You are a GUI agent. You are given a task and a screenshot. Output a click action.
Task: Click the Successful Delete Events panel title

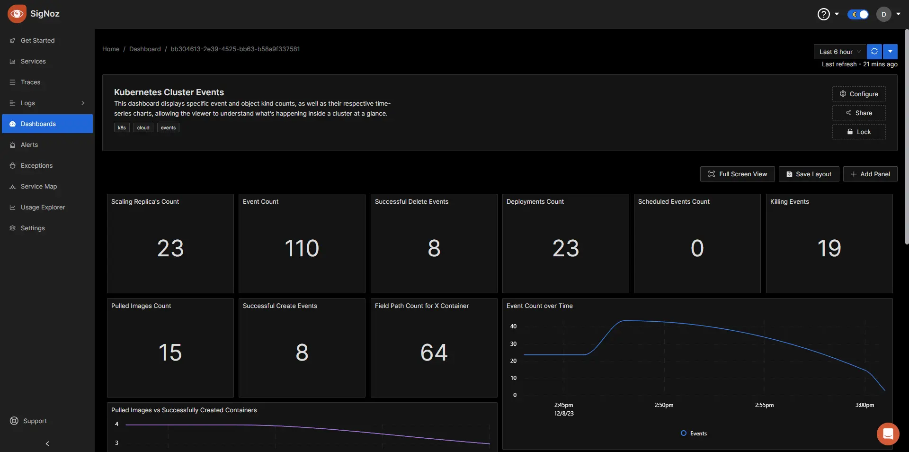[x=411, y=201]
